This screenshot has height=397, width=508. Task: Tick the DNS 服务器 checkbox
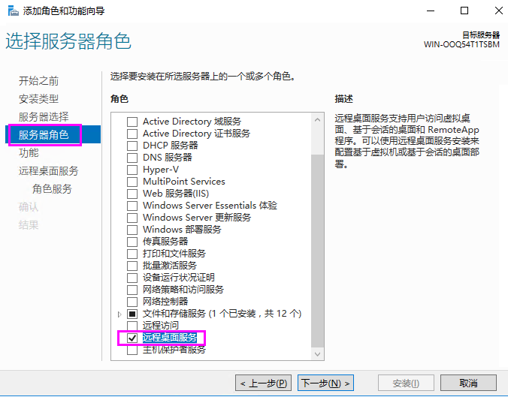132,158
